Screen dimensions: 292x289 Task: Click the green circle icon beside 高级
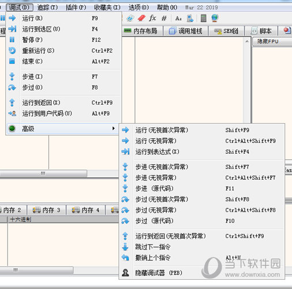(x=12, y=128)
